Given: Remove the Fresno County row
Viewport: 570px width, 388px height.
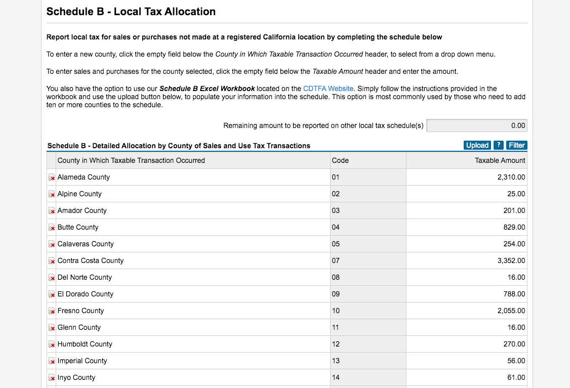Looking at the screenshot, I should click(x=52, y=311).
